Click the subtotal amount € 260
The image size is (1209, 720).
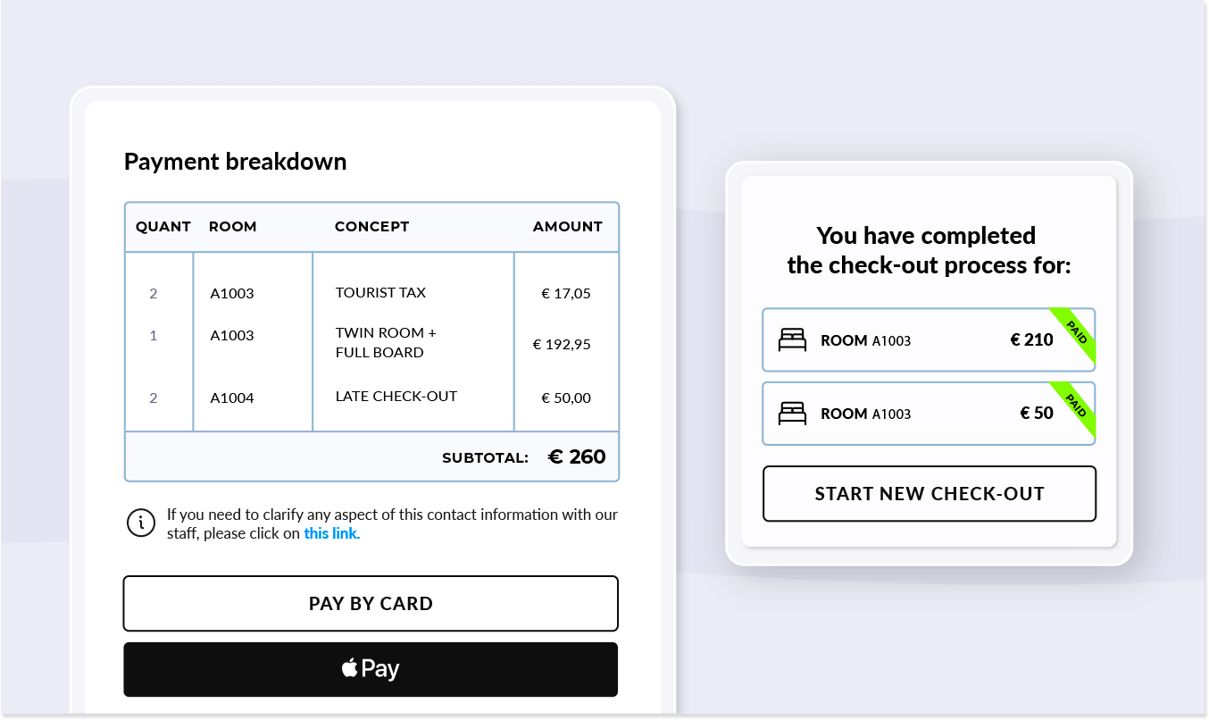(x=577, y=457)
